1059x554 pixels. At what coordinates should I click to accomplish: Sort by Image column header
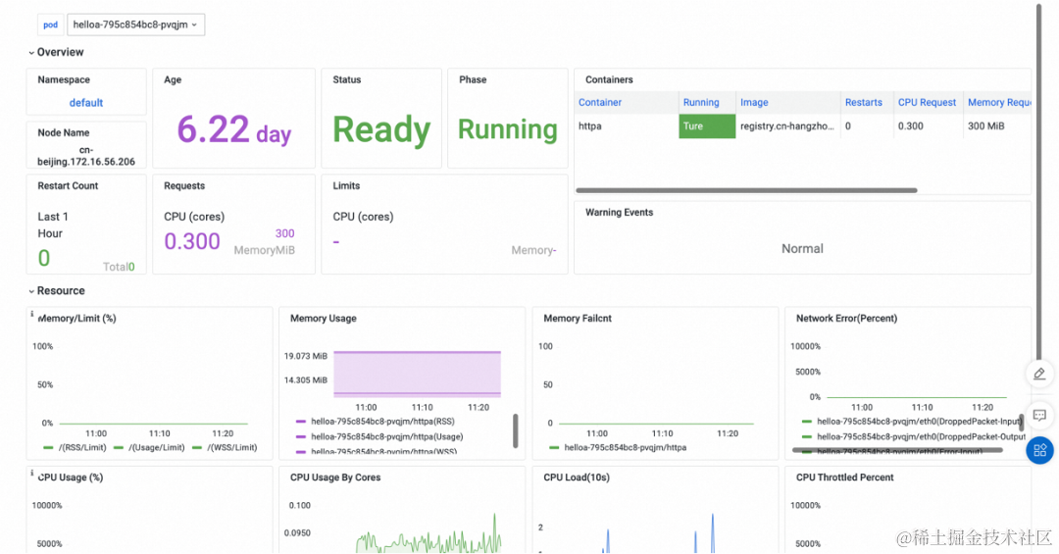coord(754,103)
